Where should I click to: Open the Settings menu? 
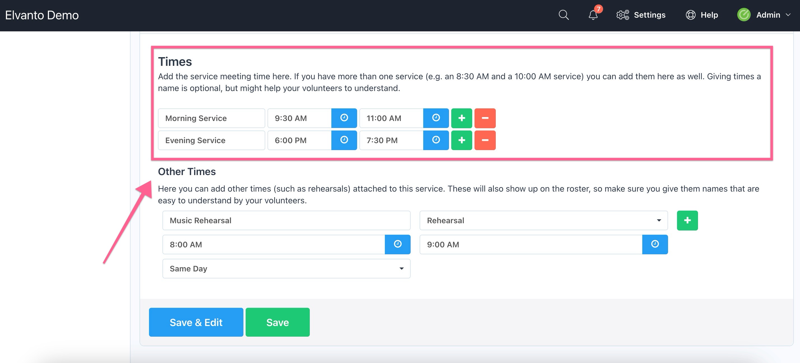[x=641, y=15]
